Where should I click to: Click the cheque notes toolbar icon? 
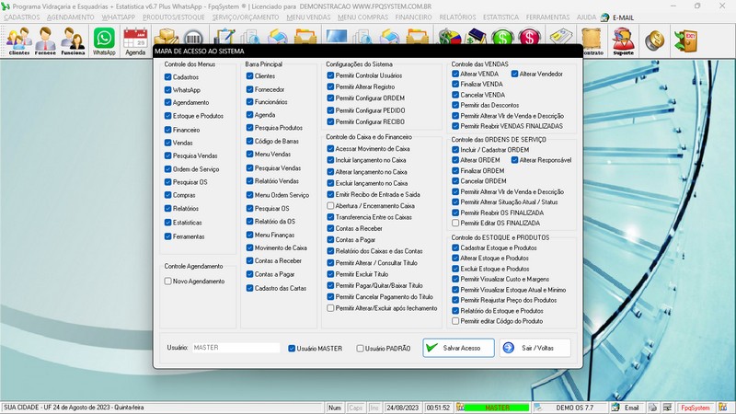pos(561,37)
